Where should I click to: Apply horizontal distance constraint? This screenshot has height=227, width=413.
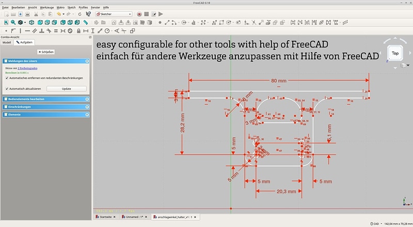[x=86, y=31]
